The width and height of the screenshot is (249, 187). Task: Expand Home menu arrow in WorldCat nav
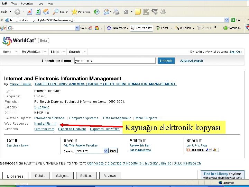pos(16,52)
